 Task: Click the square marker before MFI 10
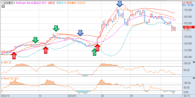(2, 62)
